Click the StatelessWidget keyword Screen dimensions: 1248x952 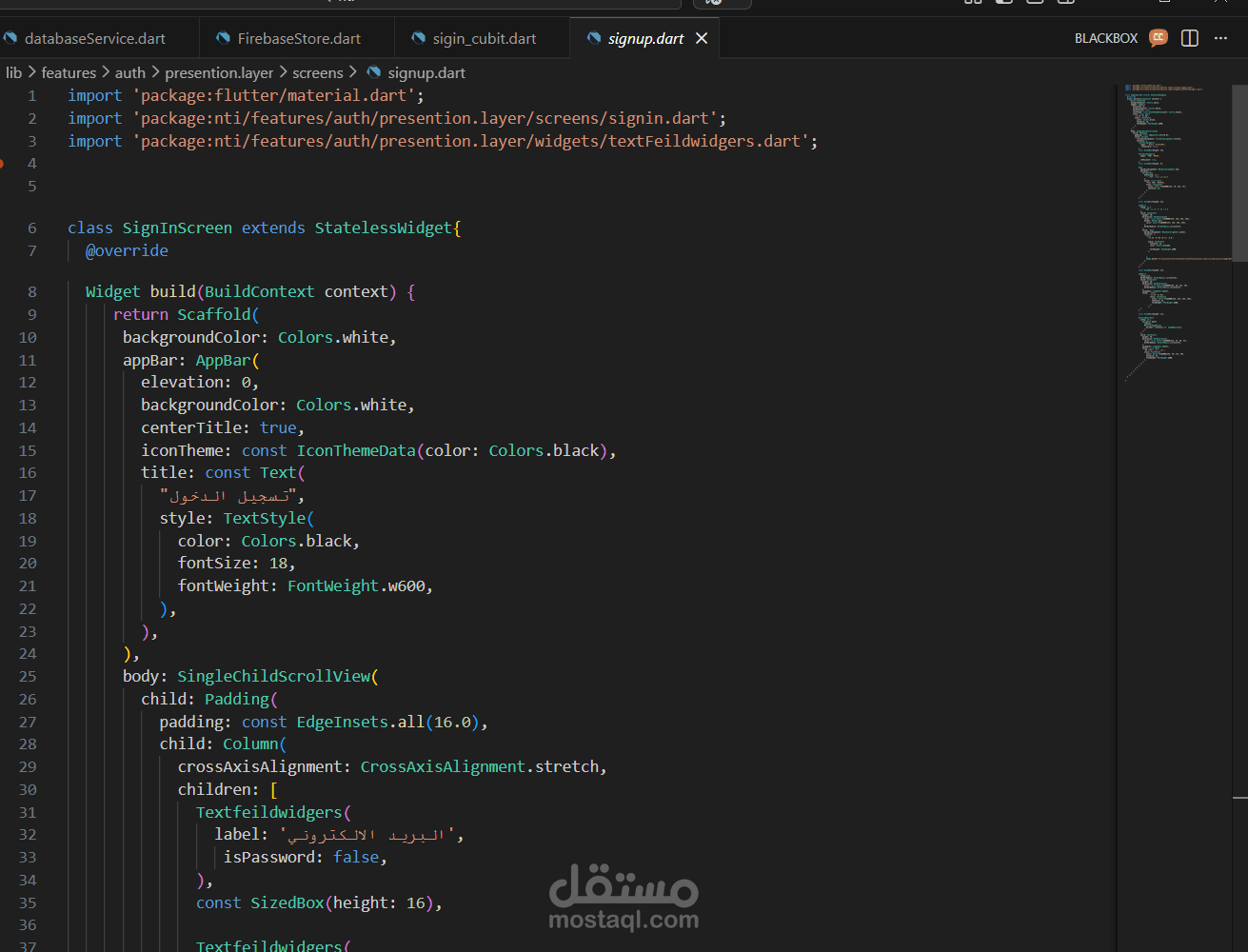point(384,228)
